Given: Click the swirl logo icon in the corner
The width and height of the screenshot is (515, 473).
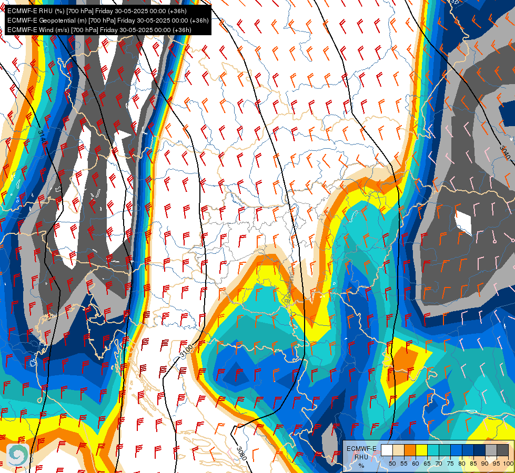Looking at the screenshot, I should click(x=18, y=455).
